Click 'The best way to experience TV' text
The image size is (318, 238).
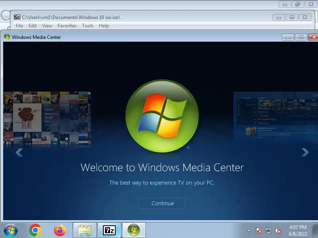(162, 183)
